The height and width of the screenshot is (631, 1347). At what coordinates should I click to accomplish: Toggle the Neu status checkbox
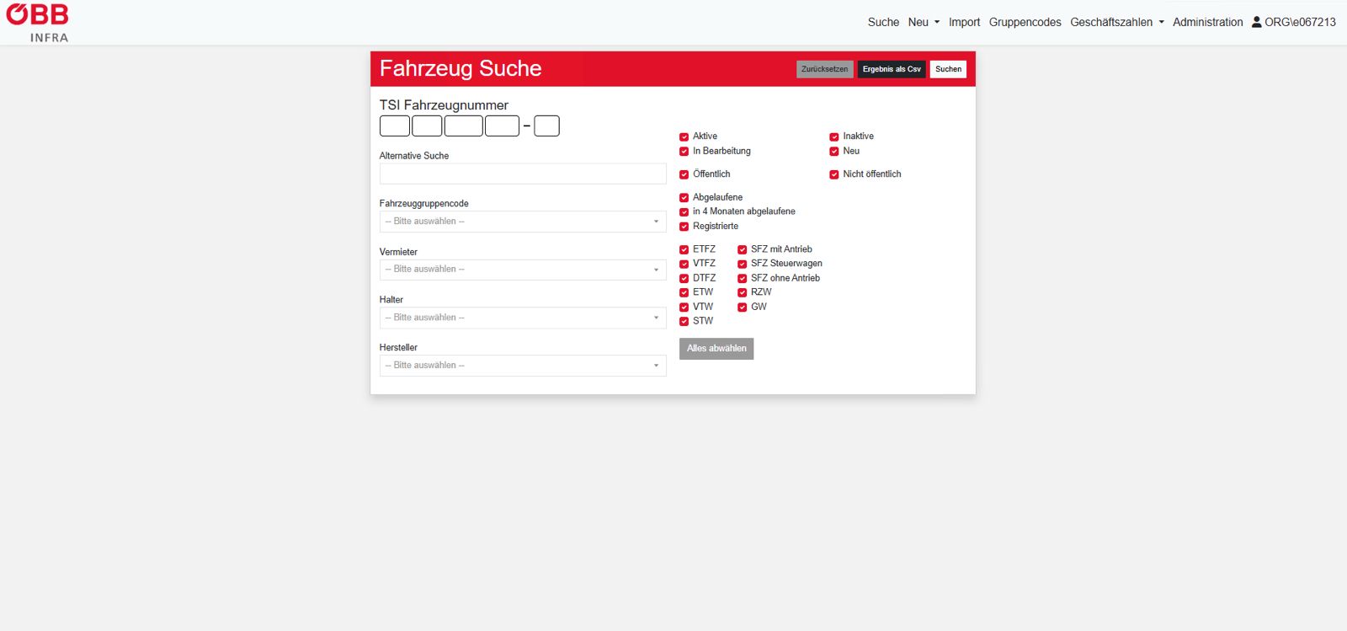(x=834, y=152)
